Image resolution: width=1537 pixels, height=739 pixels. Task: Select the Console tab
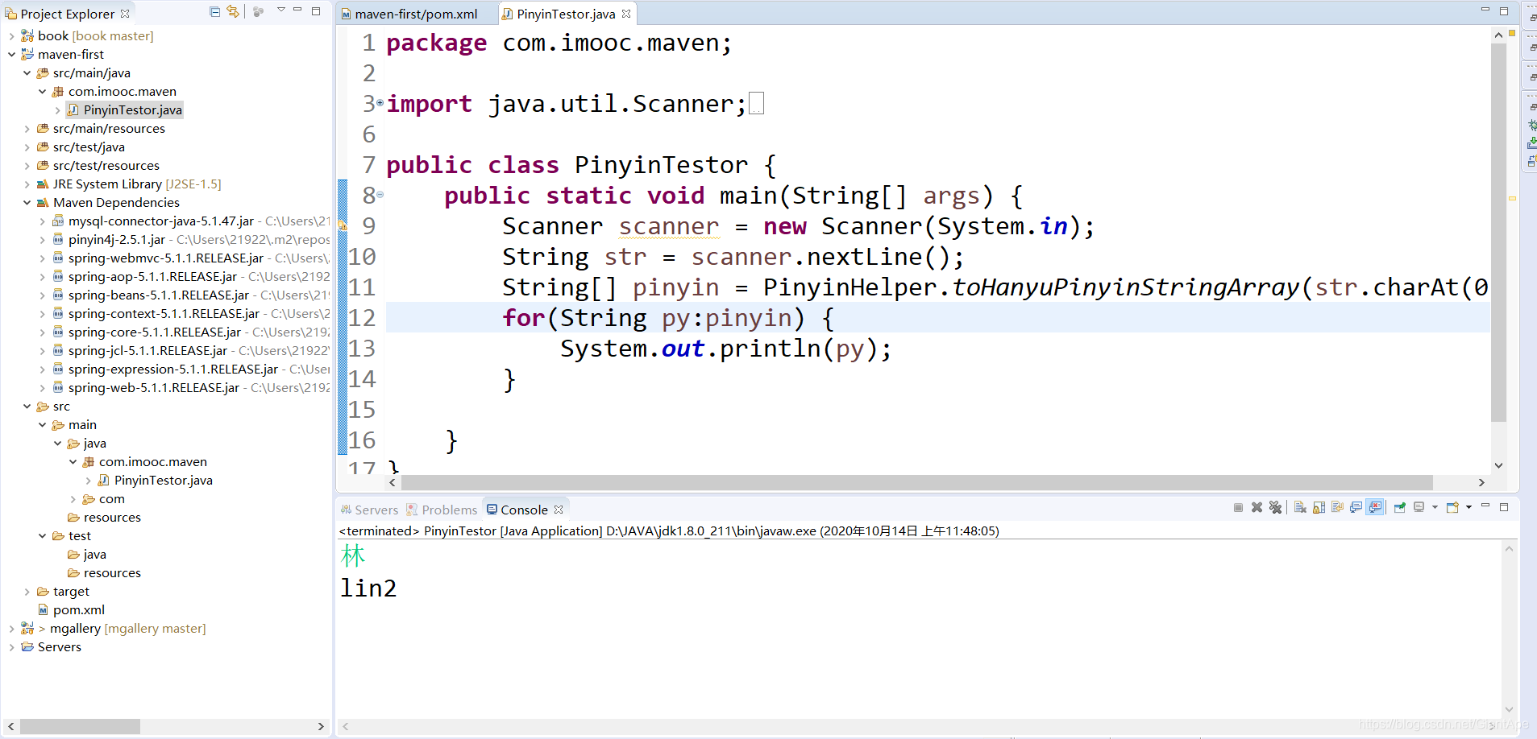pos(517,510)
